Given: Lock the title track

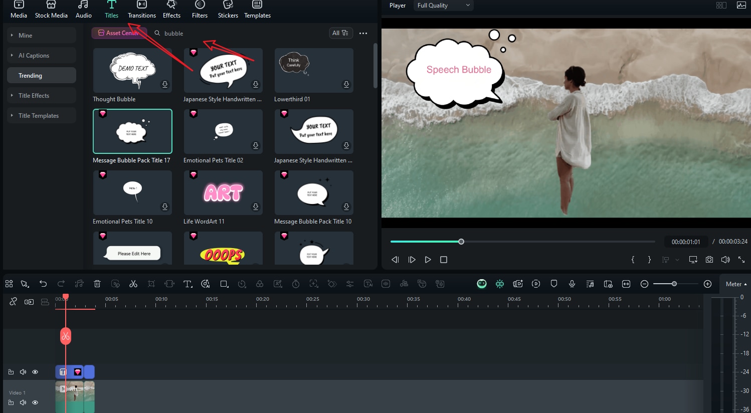Looking at the screenshot, I should point(11,372).
